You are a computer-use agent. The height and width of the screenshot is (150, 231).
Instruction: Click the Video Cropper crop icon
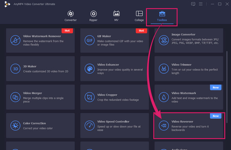pos(90,97)
